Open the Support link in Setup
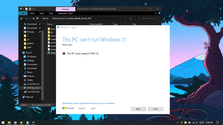 (81, 108)
